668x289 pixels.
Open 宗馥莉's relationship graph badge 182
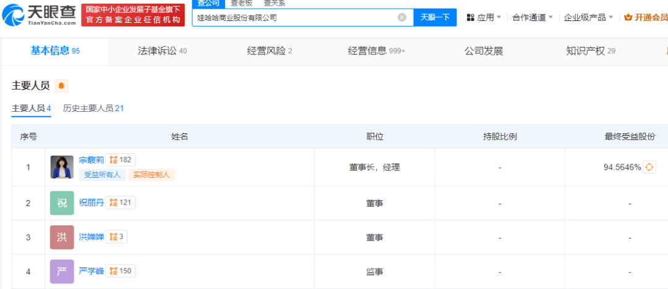point(121,160)
